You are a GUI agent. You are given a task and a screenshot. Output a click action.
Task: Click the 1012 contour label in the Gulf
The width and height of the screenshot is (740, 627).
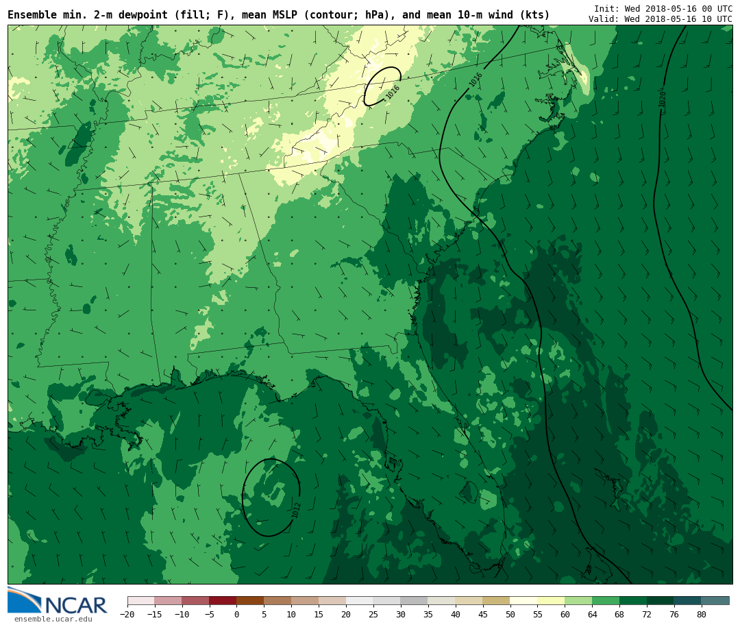296,510
